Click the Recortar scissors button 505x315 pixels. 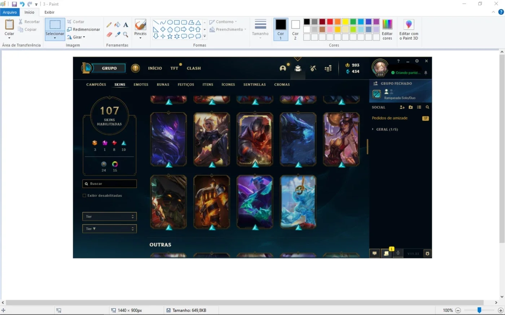click(x=29, y=22)
